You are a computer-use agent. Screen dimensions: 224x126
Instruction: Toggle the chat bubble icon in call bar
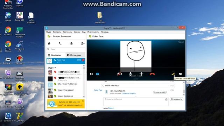point(98,74)
